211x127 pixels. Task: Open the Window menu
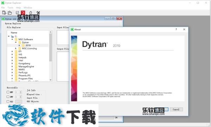[x=28, y=7]
